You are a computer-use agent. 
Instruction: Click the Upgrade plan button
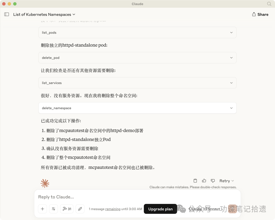point(160,209)
